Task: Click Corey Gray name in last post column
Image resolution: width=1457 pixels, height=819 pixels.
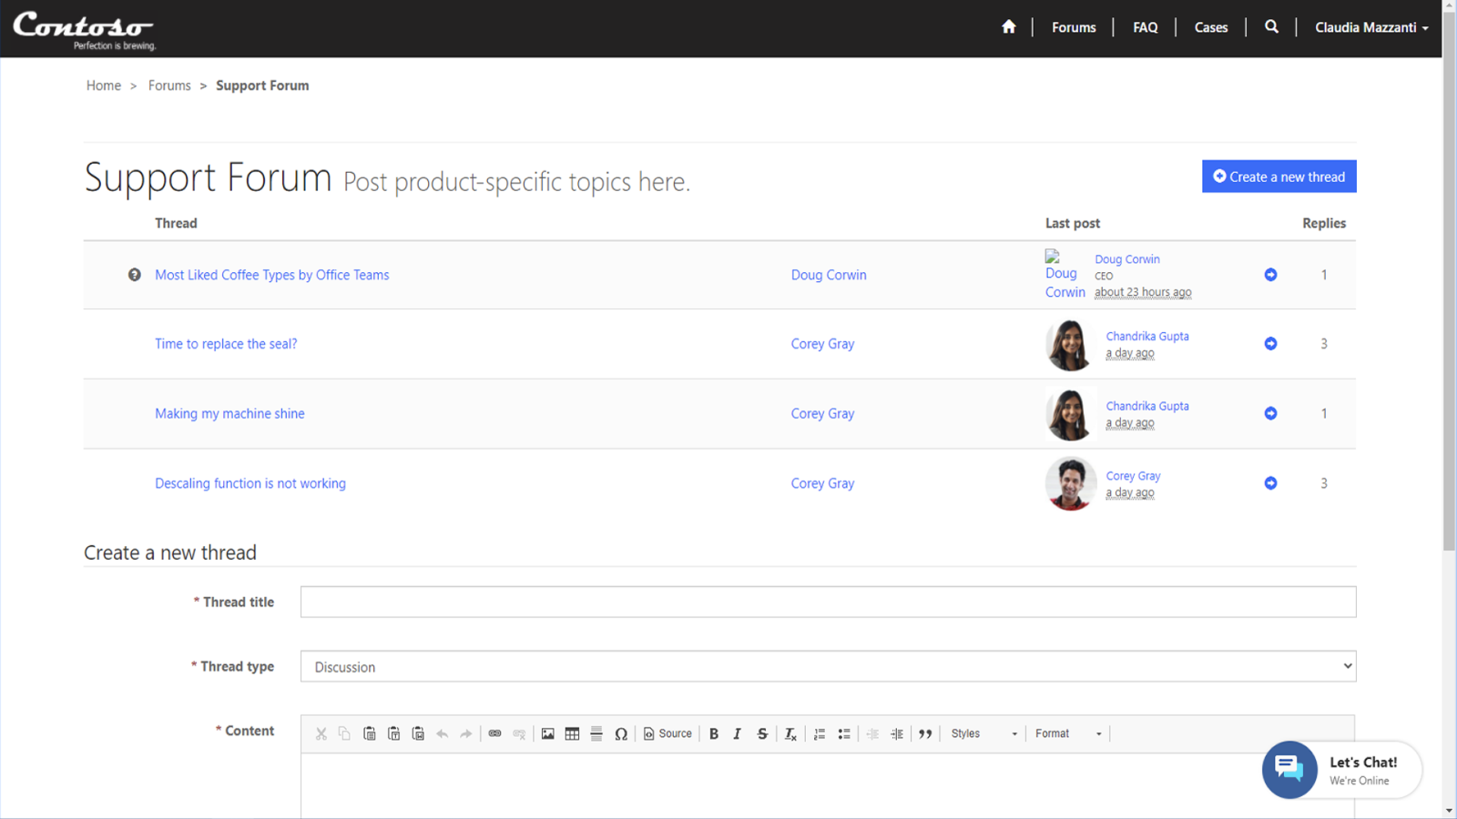Action: [x=1133, y=476]
